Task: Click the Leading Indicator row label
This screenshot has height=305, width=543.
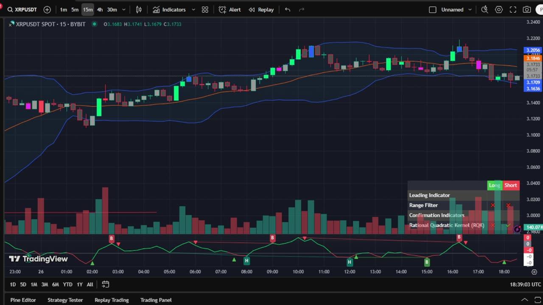Action: (x=429, y=195)
